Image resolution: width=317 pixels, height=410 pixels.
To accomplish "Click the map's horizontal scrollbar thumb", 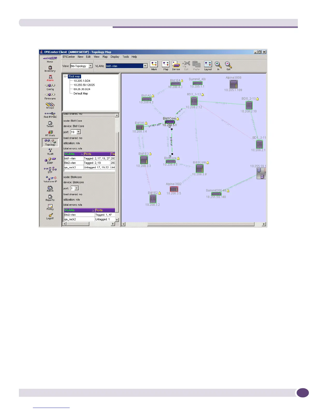I will point(201,224).
